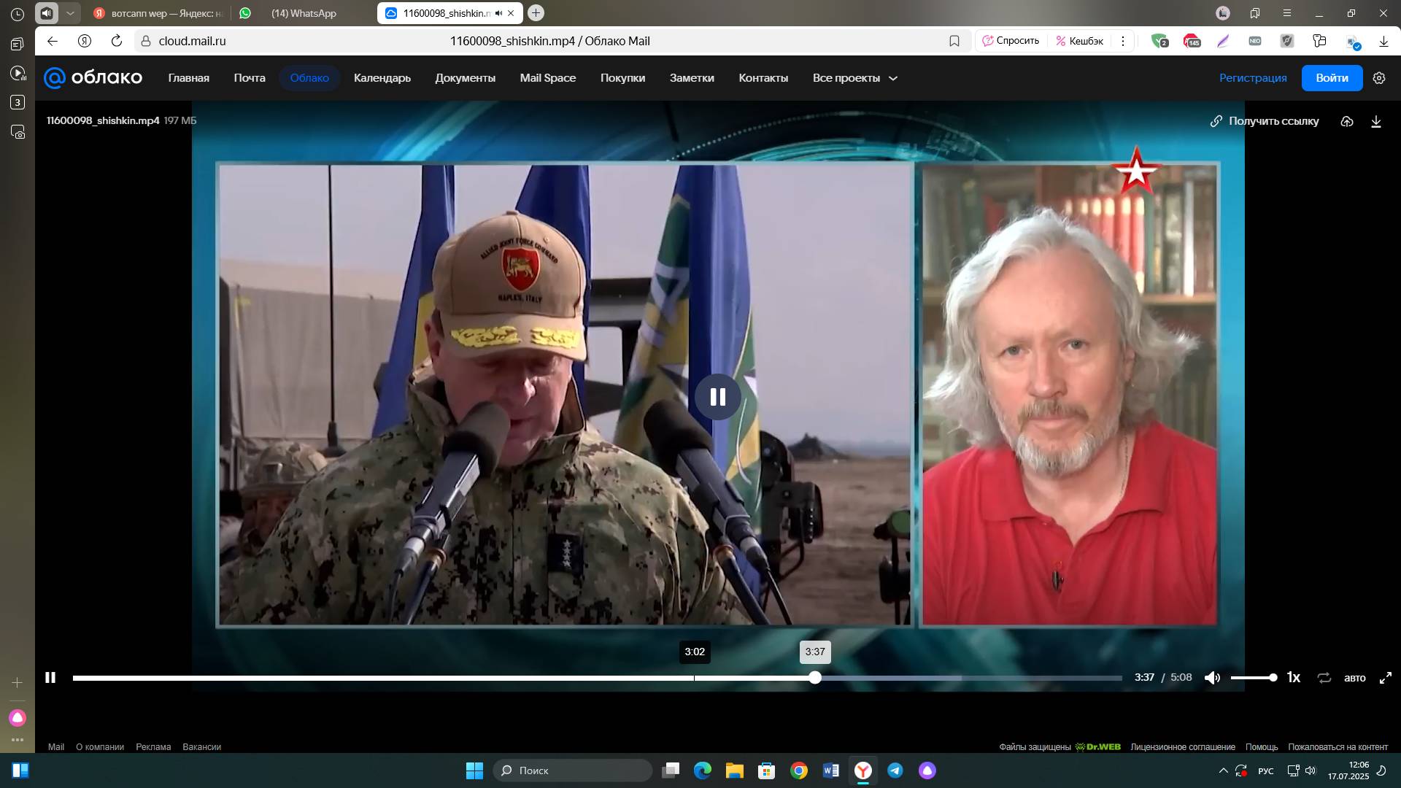Open Telegram from the Windows taskbar
This screenshot has height=788, width=1401.
[895, 770]
